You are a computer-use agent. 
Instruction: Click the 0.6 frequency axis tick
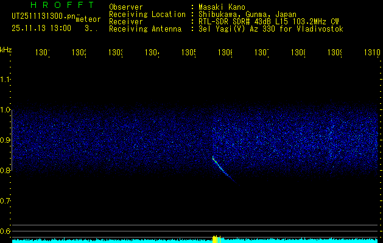click(x=5, y=231)
